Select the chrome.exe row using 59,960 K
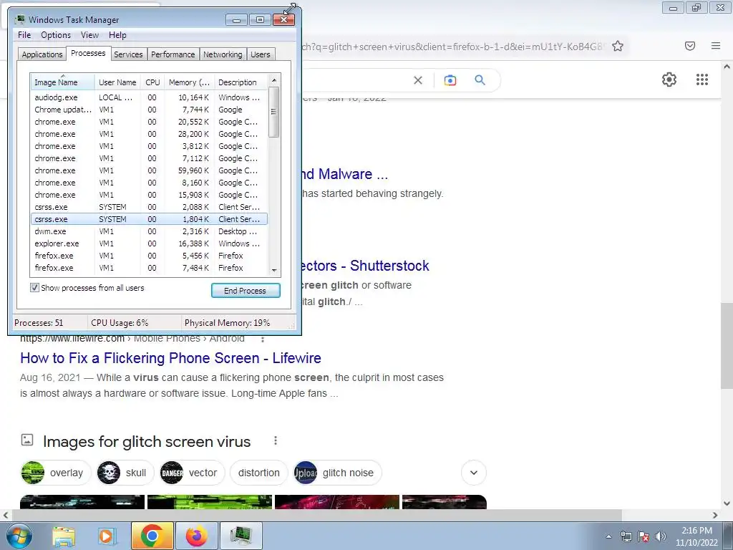 point(149,170)
